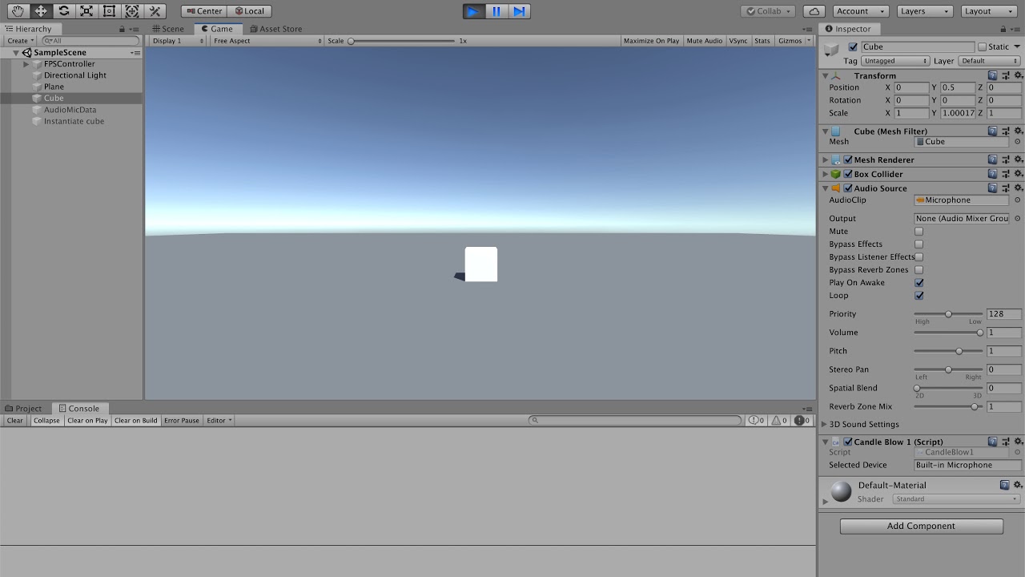Open the Layout dropdown

point(989,11)
